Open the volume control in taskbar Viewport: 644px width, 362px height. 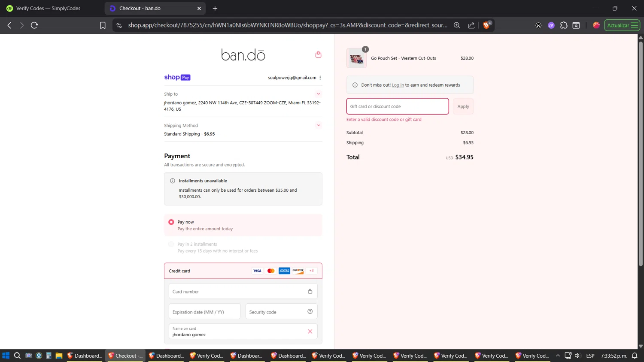[x=577, y=356]
